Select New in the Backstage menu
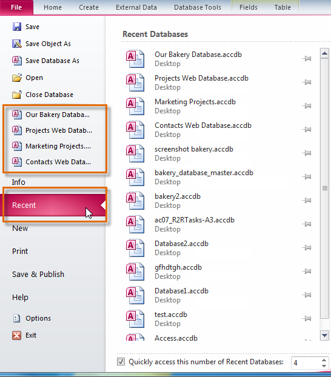 click(20, 228)
